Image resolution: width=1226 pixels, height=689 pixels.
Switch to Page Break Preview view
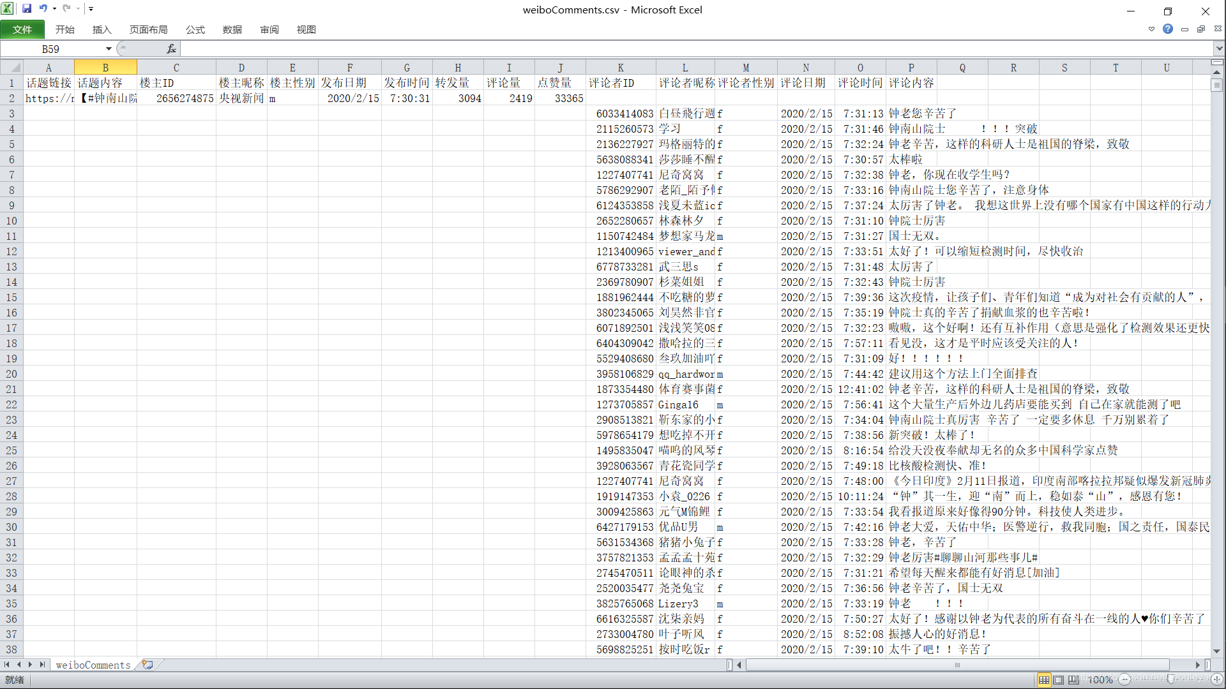coord(1073,680)
